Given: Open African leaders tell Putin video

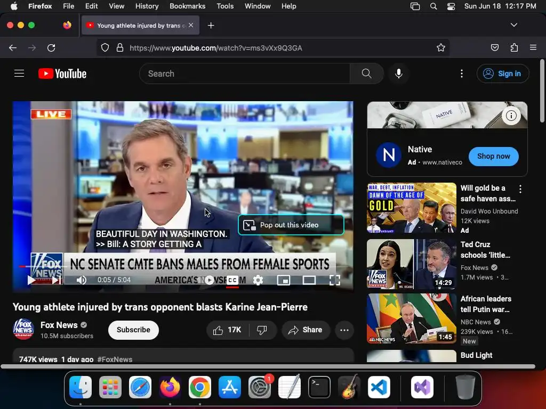Looking at the screenshot, I should click(x=411, y=318).
